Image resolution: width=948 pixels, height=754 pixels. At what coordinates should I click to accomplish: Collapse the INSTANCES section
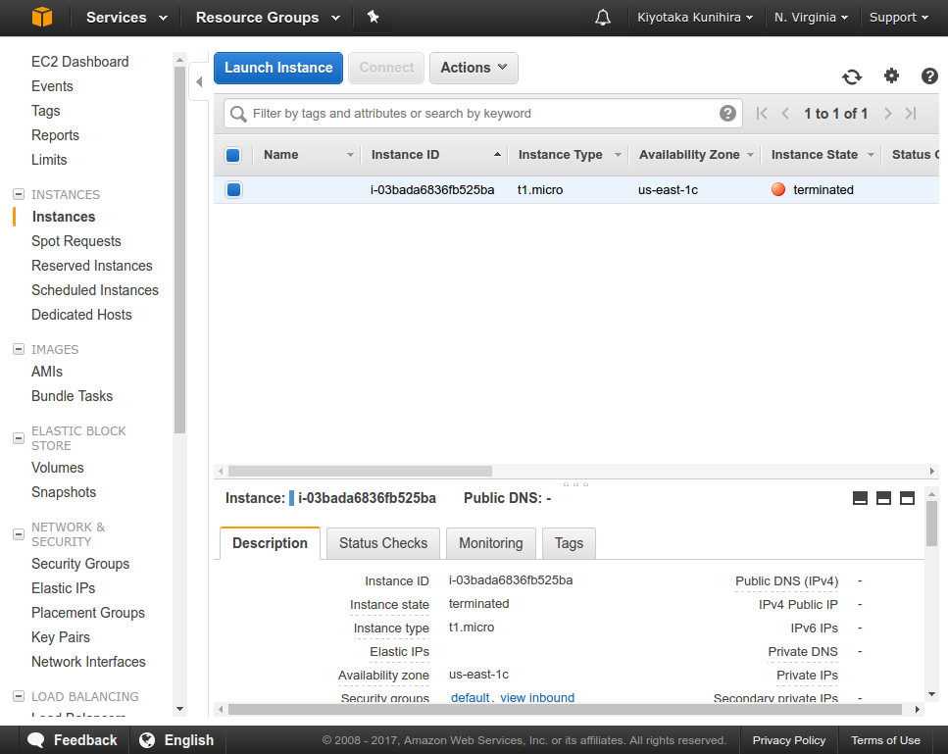(19, 194)
